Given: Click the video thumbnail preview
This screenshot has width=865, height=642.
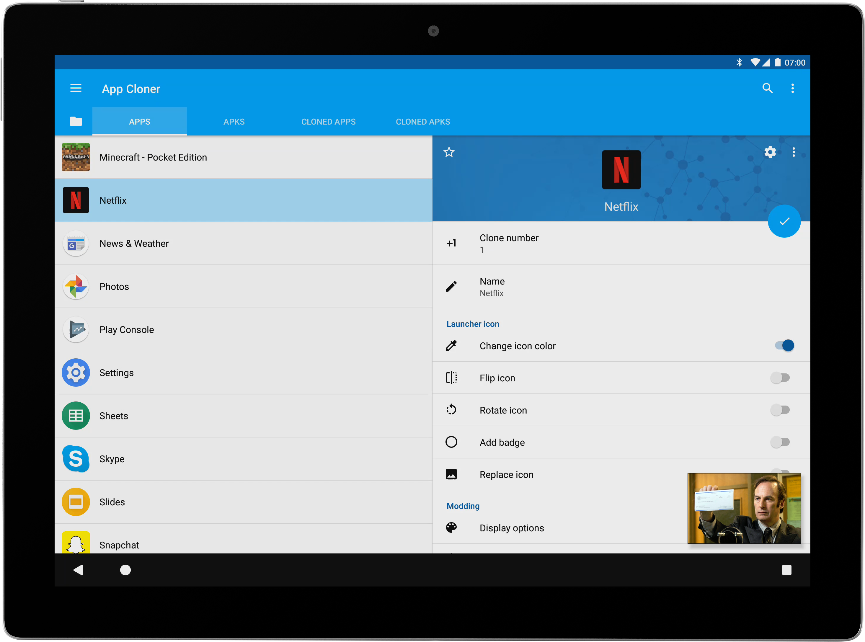Looking at the screenshot, I should tap(744, 508).
